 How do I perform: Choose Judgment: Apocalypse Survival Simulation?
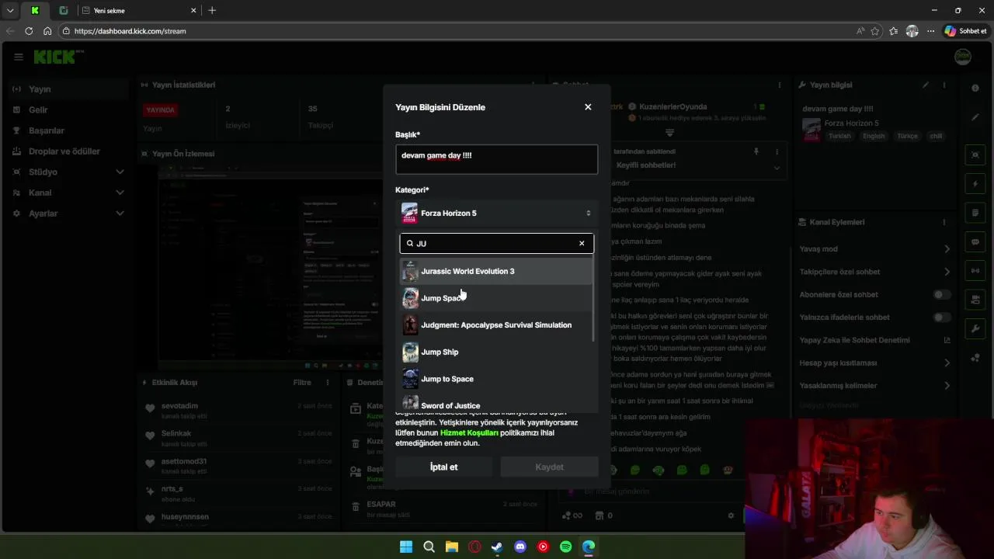tap(496, 325)
